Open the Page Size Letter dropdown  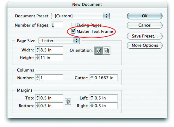coord(59,41)
